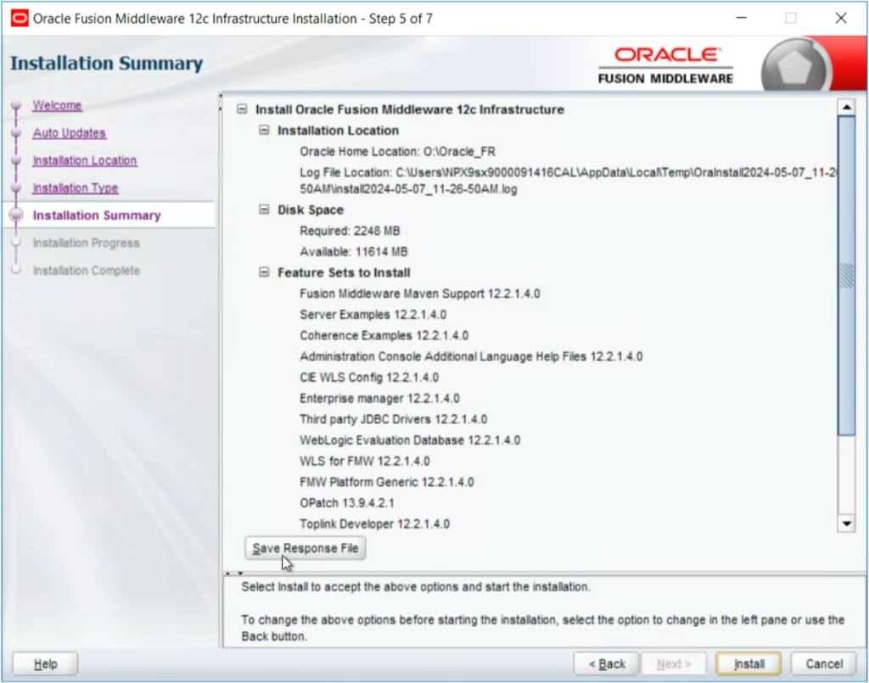Click the disabled Next button
869x683 pixels.
(x=674, y=663)
